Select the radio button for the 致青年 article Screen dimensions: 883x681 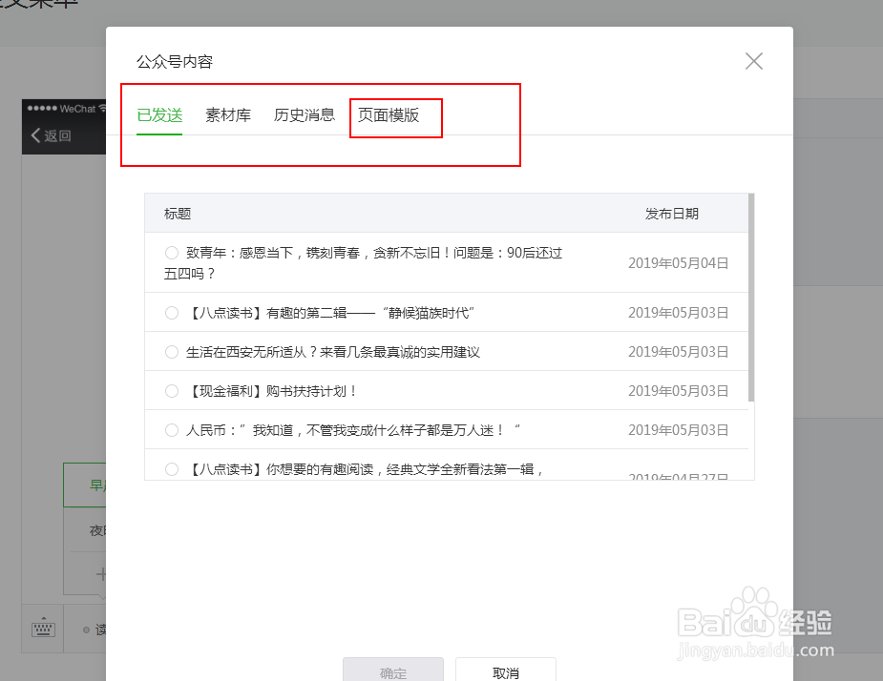tap(171, 253)
